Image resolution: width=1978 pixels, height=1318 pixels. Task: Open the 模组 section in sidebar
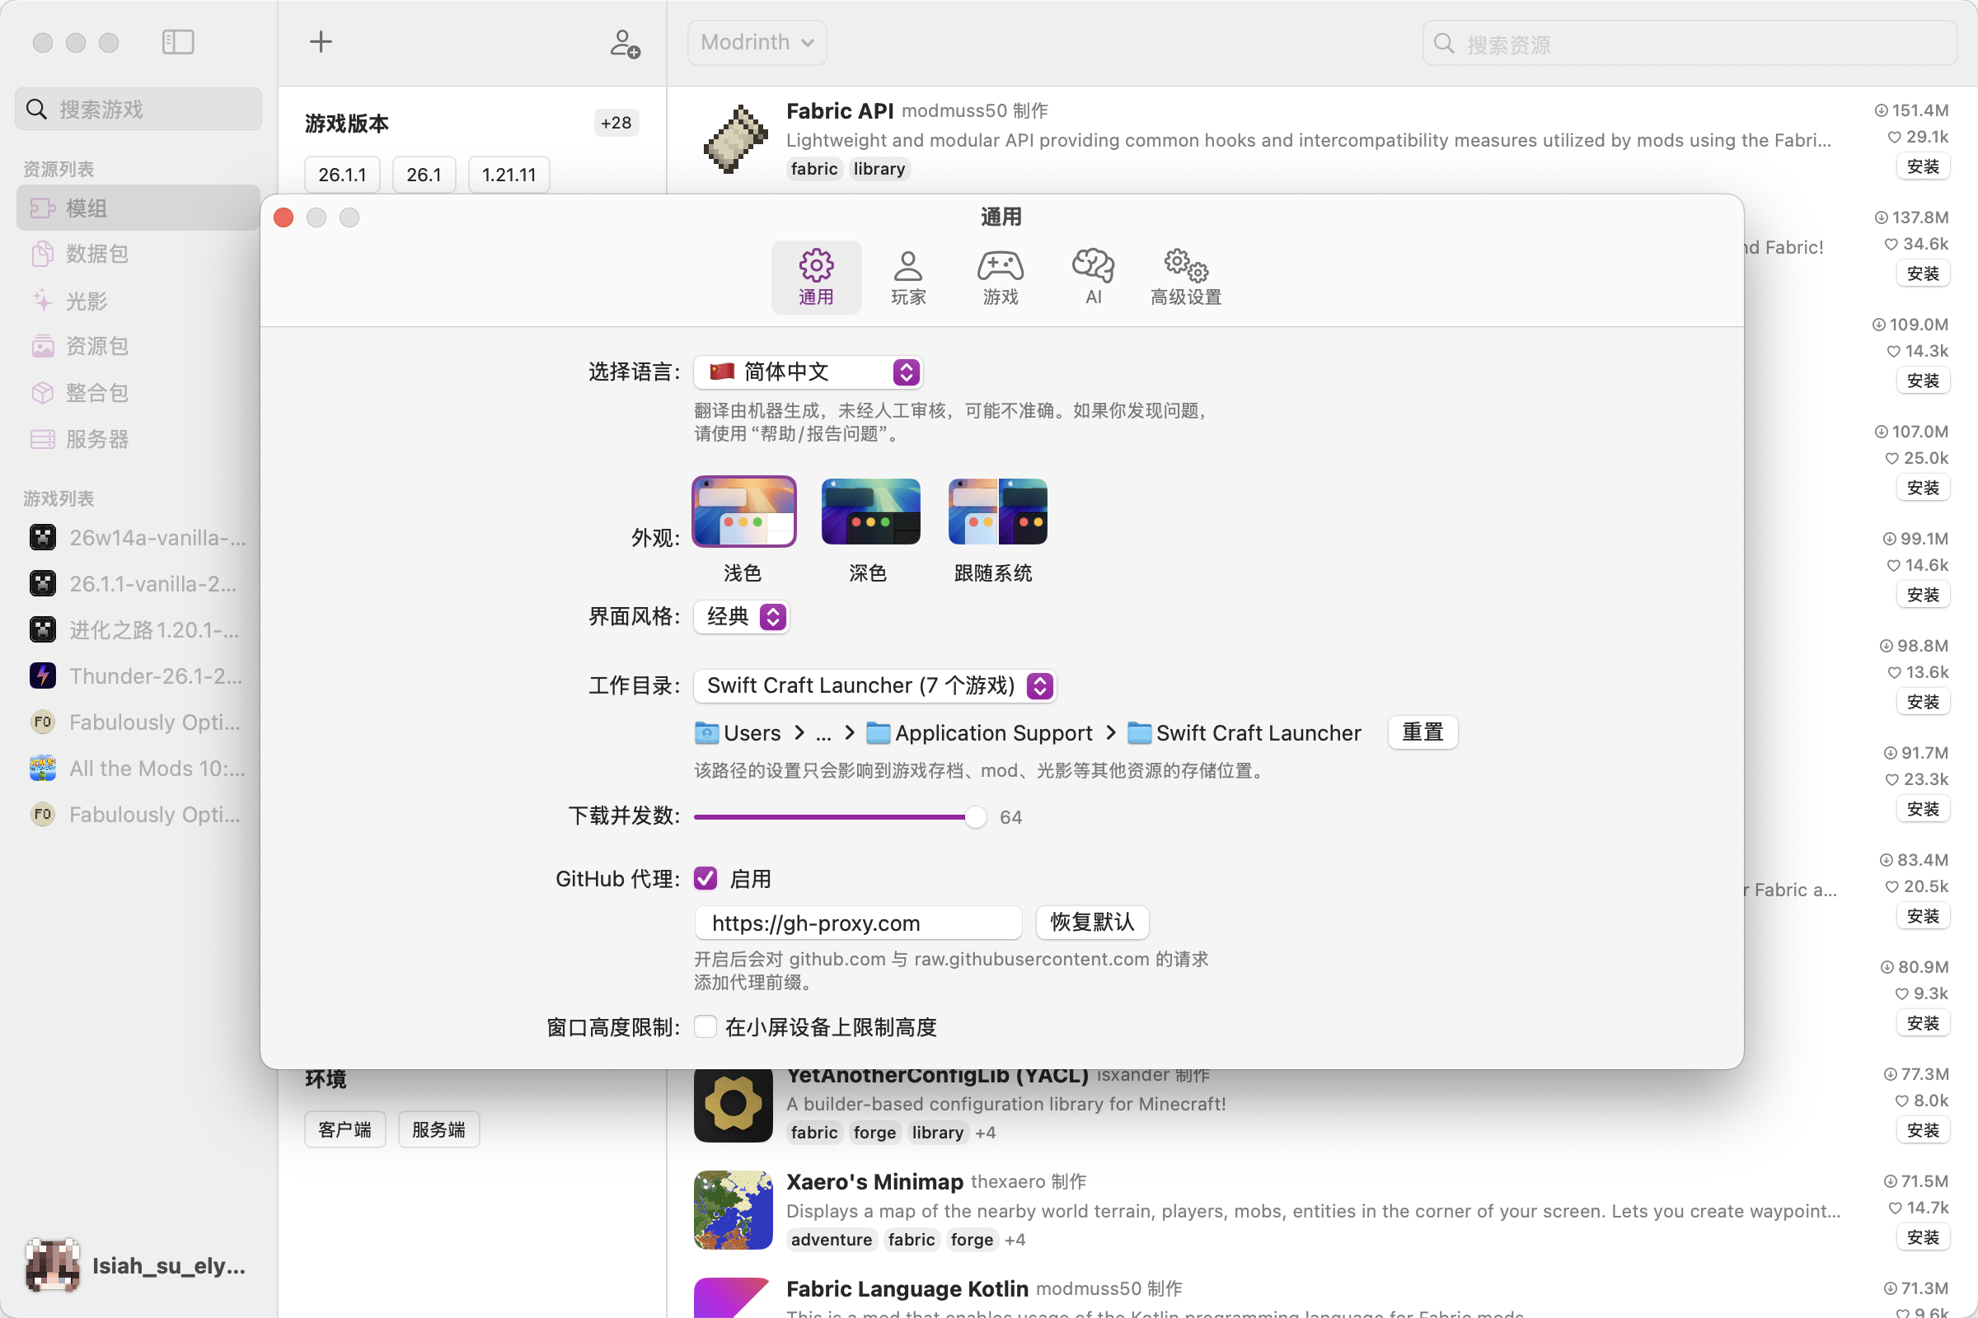click(87, 208)
